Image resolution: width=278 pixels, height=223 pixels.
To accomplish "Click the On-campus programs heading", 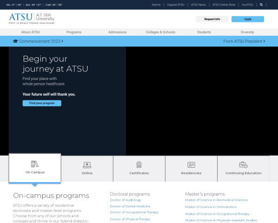I will point(51,196).
